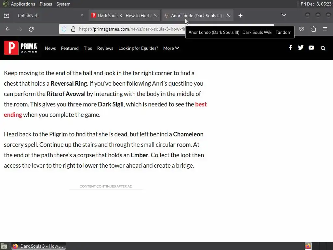Open a new tab with plus button
Screen dimensions: 333x250
click(240, 16)
